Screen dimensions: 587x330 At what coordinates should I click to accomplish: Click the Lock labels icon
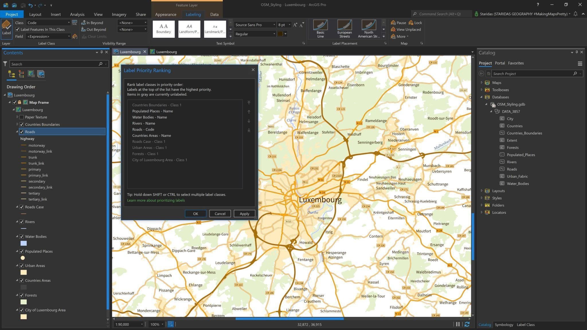[411, 23]
